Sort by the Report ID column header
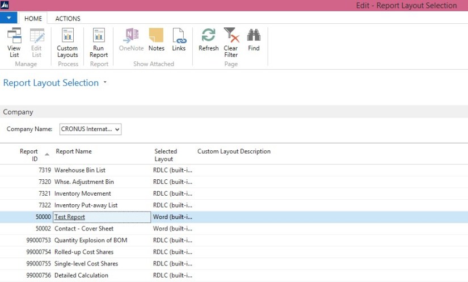 coord(28,155)
